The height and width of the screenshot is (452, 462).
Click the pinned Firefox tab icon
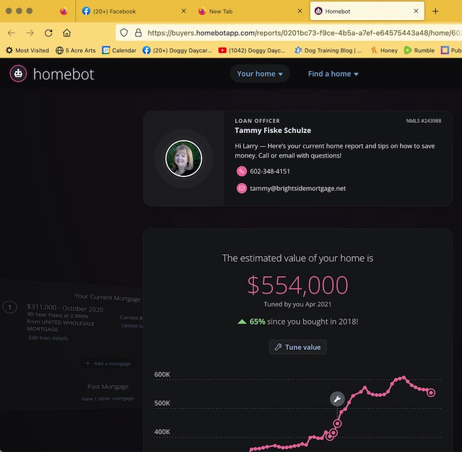64,12
